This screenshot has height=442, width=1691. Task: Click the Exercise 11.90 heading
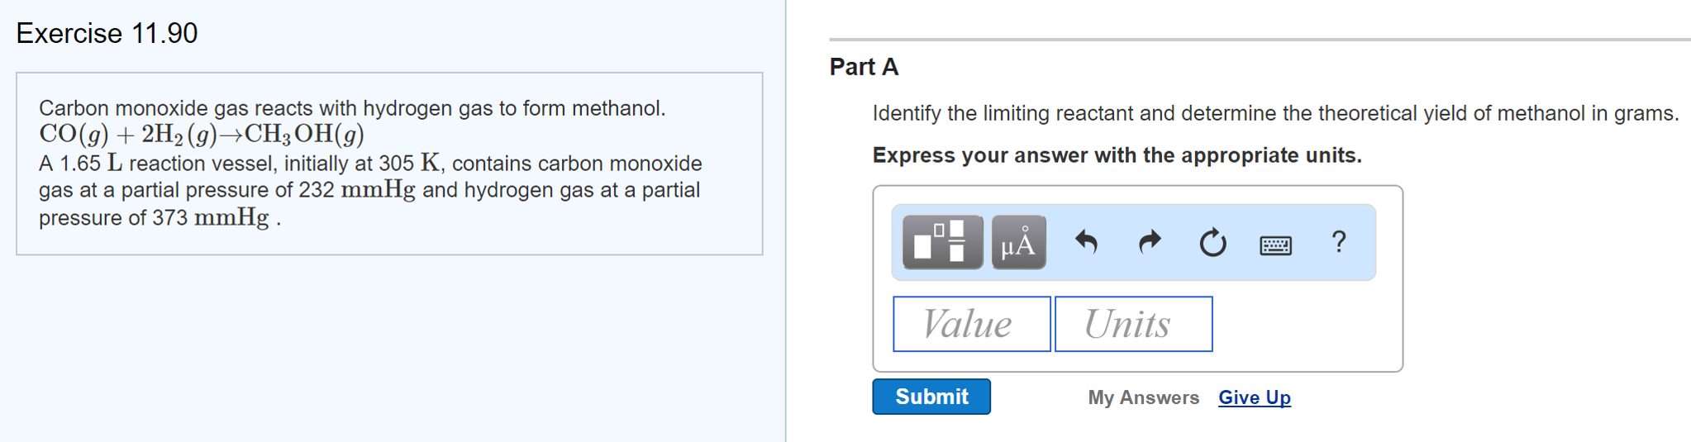pyautogui.click(x=107, y=33)
